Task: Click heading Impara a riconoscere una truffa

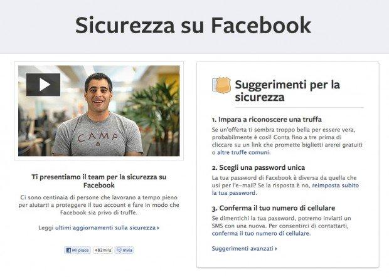Action: [x=267, y=120]
